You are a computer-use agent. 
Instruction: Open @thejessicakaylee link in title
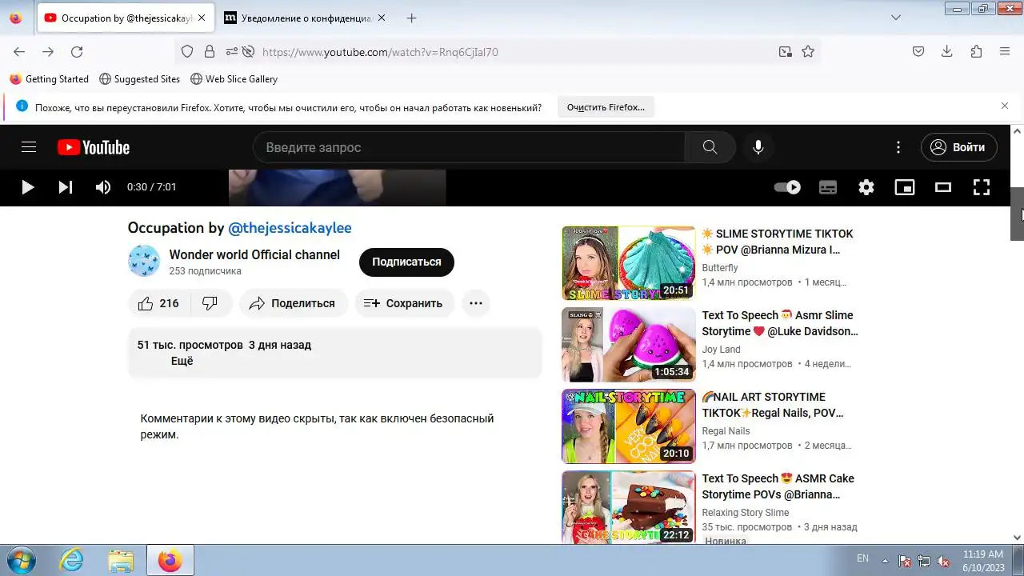(x=290, y=228)
